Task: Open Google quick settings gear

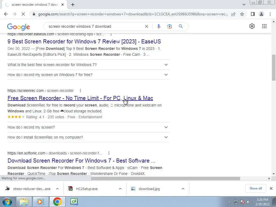Action: 252,26
